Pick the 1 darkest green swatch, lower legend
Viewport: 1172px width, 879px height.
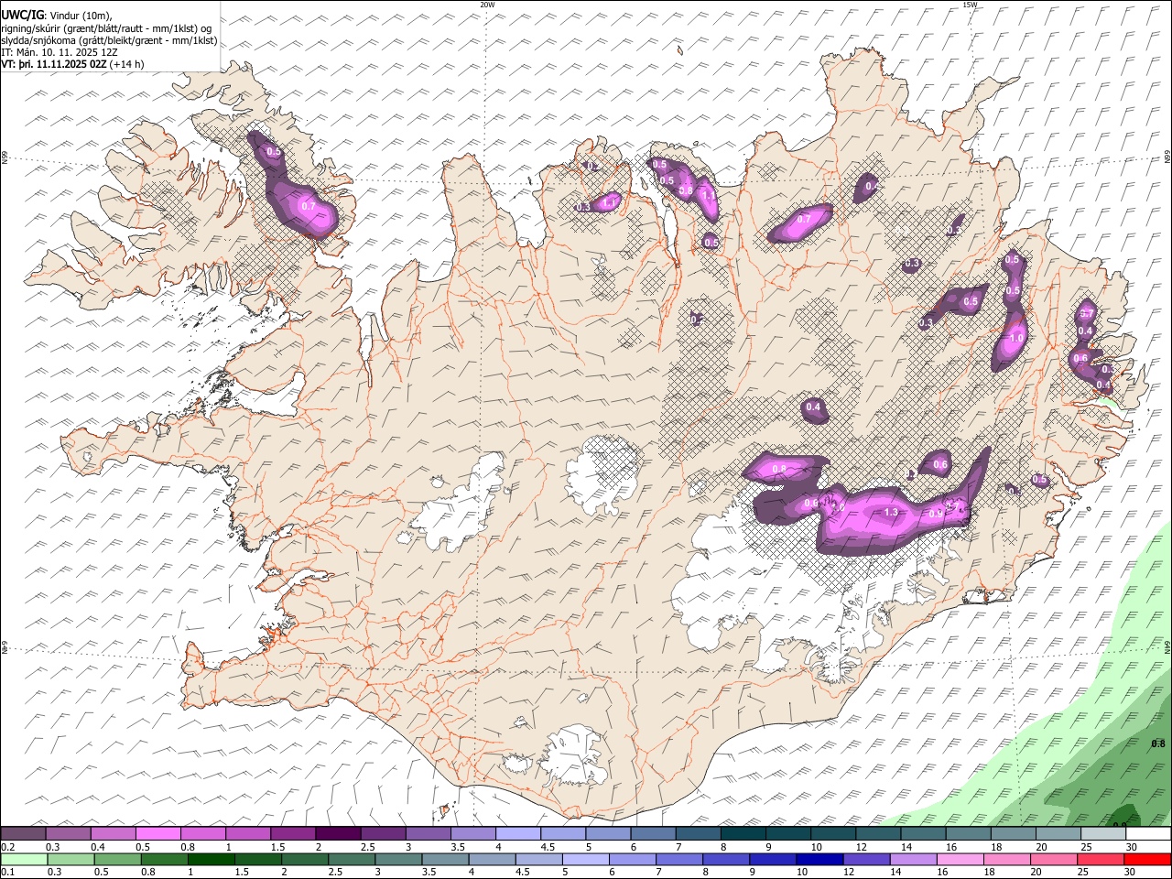(212, 860)
